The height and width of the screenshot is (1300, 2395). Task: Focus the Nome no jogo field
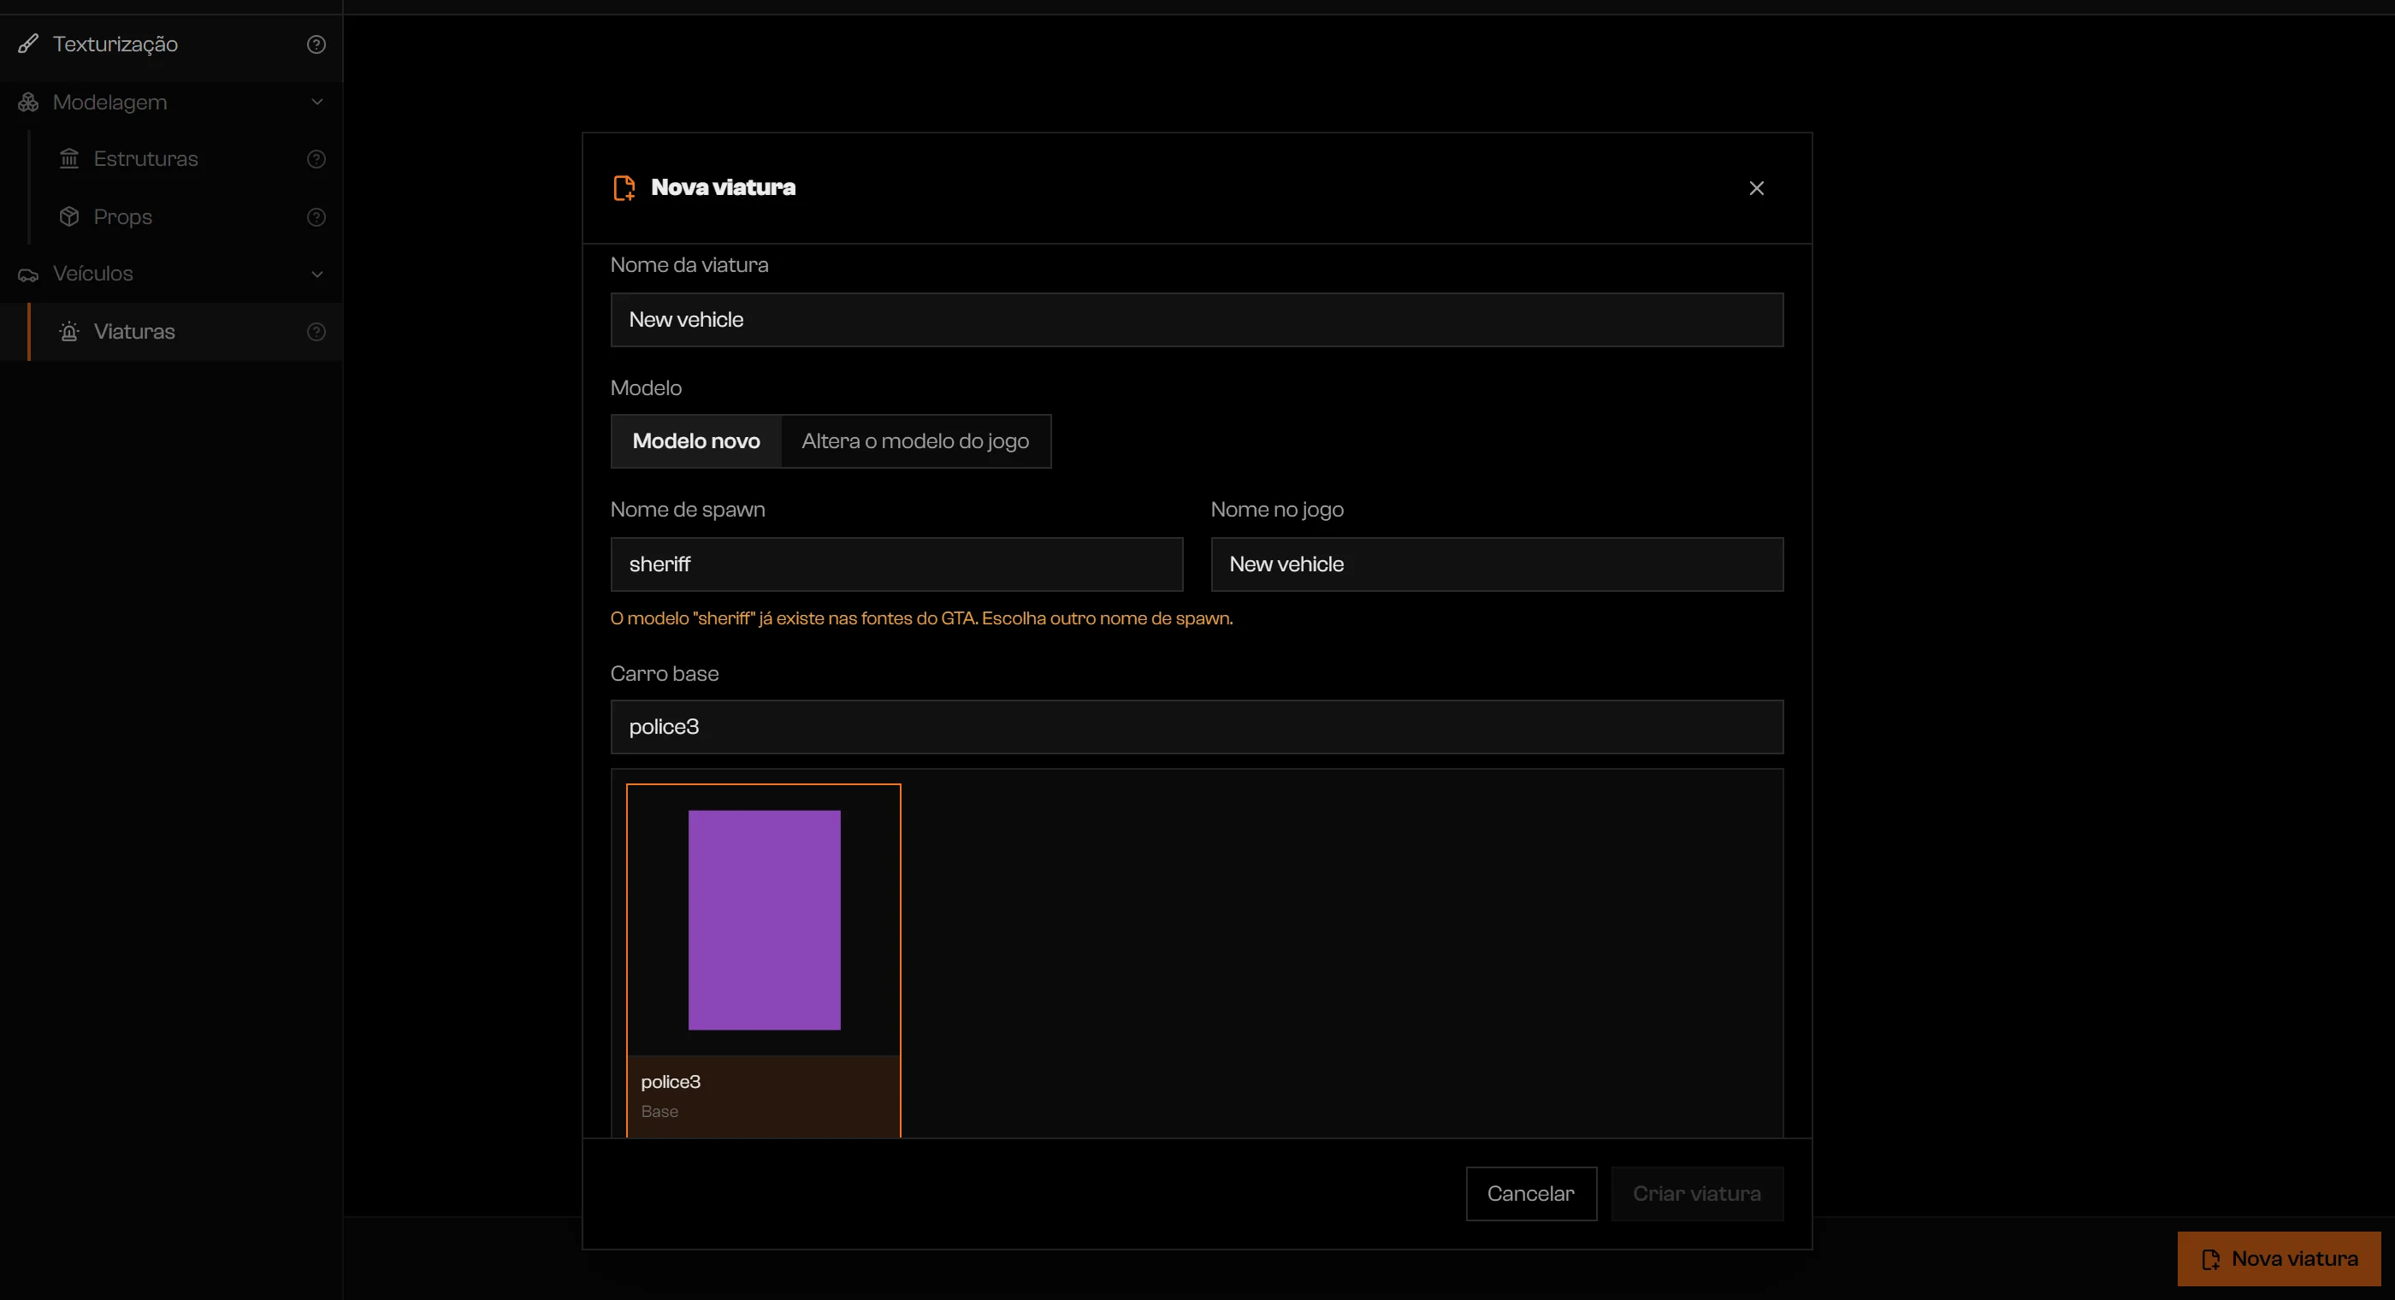pos(1497,564)
